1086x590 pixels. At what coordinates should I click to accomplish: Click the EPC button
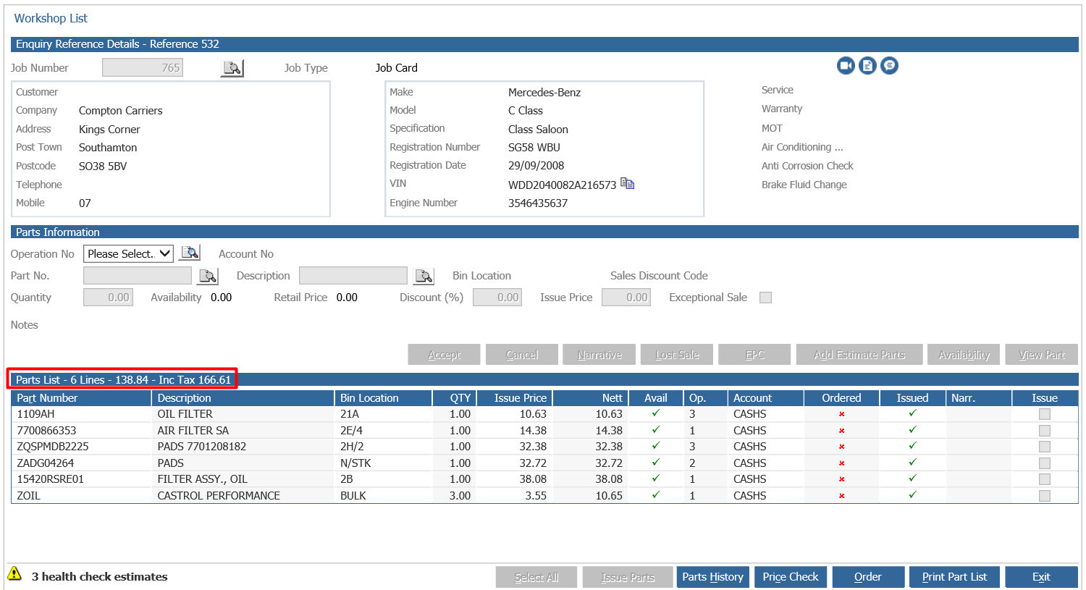tap(754, 355)
